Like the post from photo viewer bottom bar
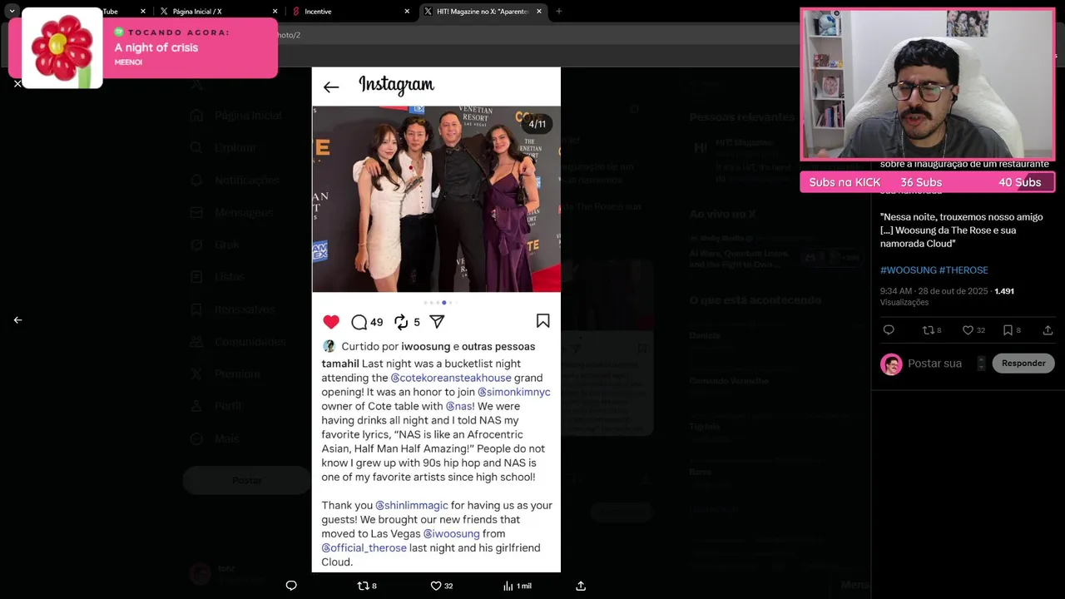 point(441,586)
